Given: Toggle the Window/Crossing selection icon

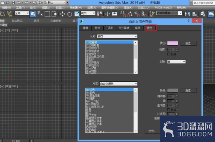Looking at the screenshot, I should (x=54, y=14).
